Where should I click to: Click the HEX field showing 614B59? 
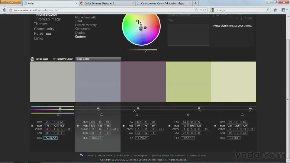(x=142, y=138)
